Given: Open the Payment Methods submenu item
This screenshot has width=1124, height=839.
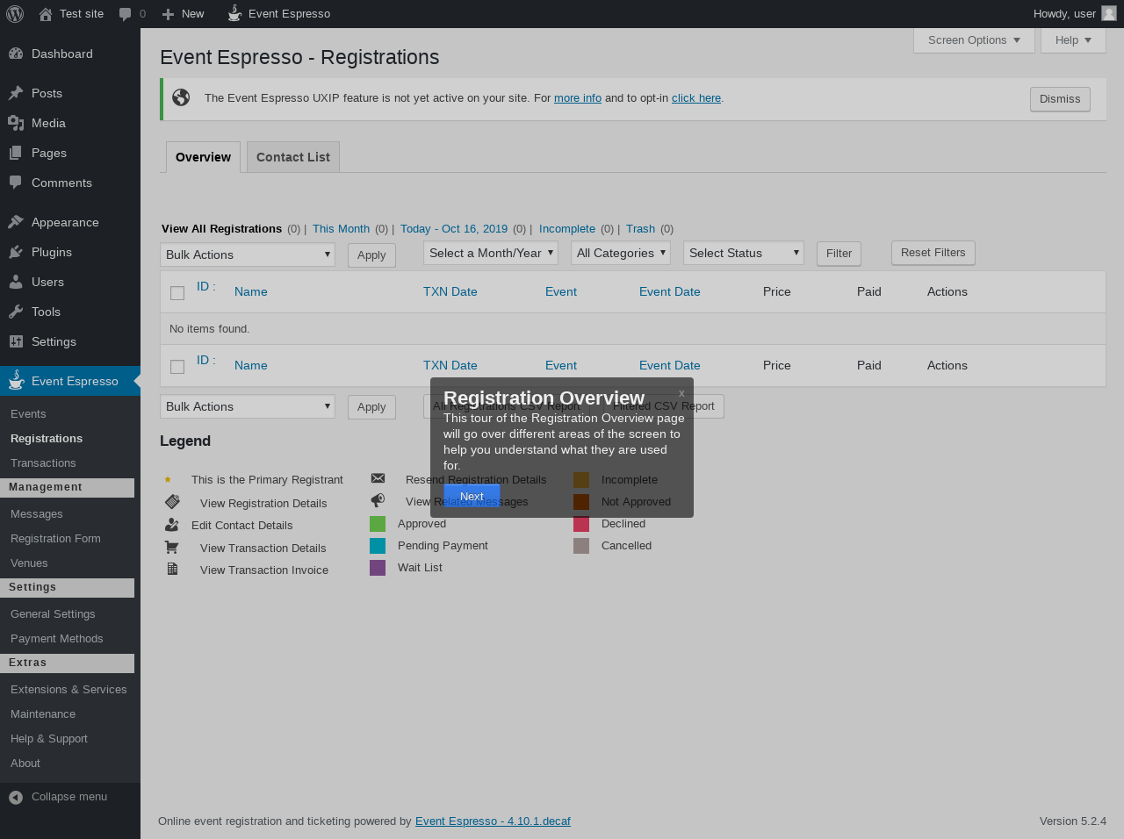Looking at the screenshot, I should pos(57,639).
